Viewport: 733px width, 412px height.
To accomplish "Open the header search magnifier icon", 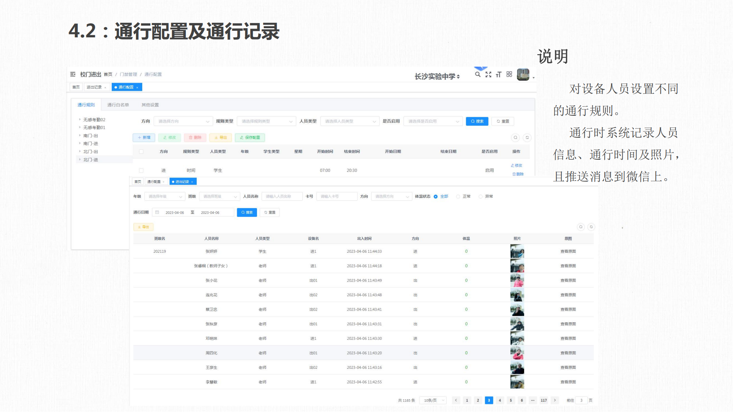I will click(478, 74).
